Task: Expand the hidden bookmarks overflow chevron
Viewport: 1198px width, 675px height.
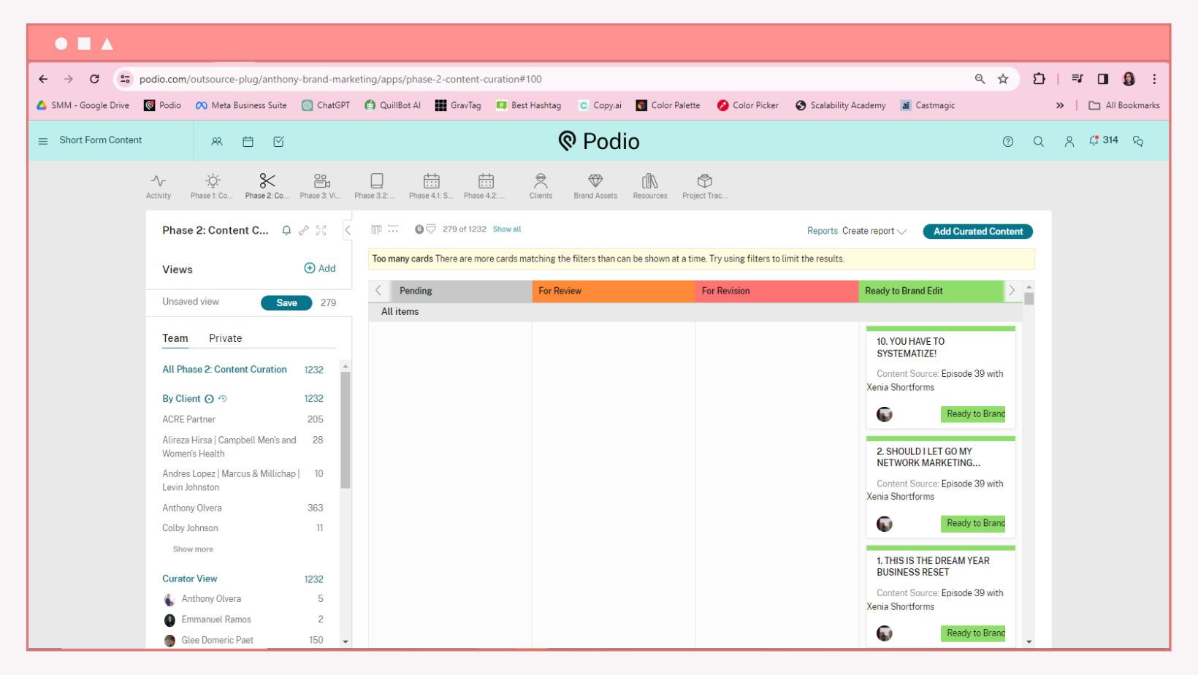Action: click(1060, 105)
